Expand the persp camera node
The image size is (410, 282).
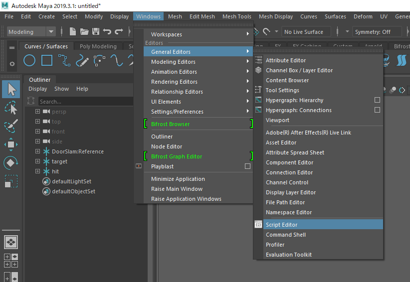point(37,112)
